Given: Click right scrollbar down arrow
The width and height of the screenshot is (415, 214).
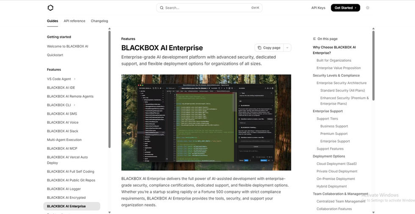Looking at the screenshot, I should (x=373, y=212).
